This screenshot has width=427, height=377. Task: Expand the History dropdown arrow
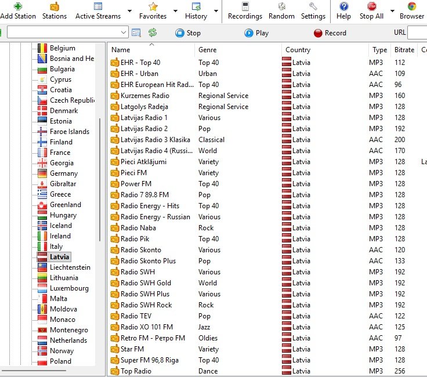pos(216,11)
